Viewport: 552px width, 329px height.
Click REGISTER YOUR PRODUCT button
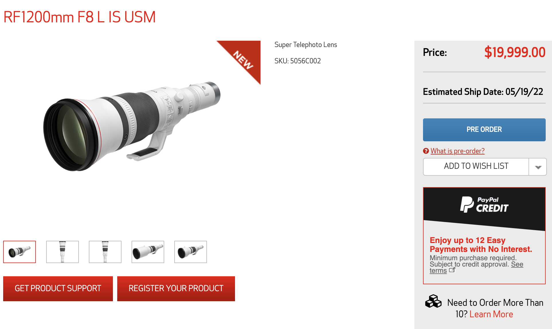point(176,289)
